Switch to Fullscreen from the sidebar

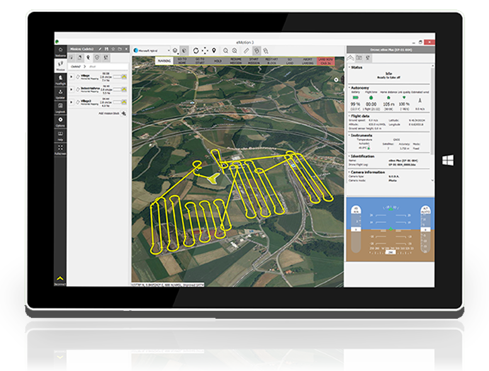(x=60, y=149)
